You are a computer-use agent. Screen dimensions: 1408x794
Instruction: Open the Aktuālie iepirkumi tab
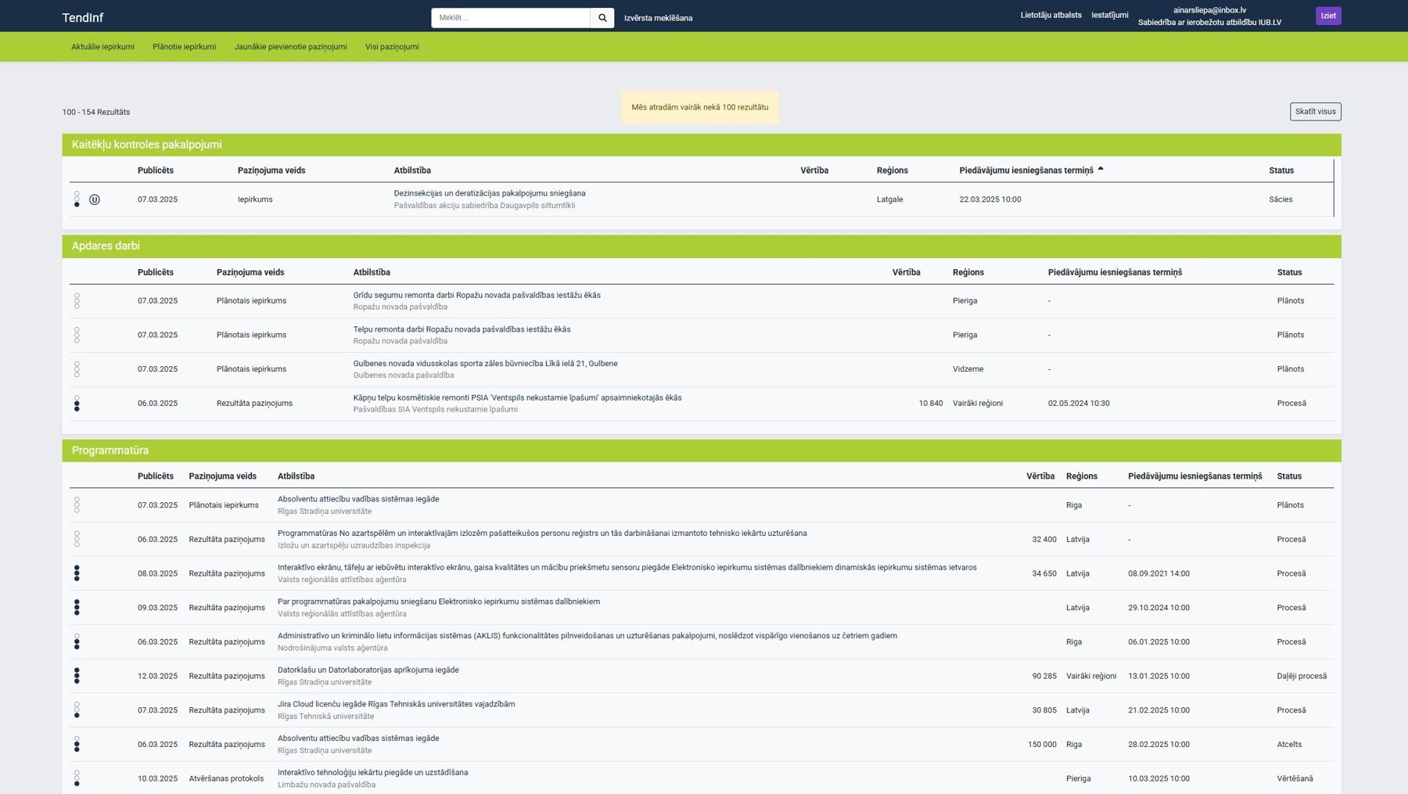coord(102,47)
